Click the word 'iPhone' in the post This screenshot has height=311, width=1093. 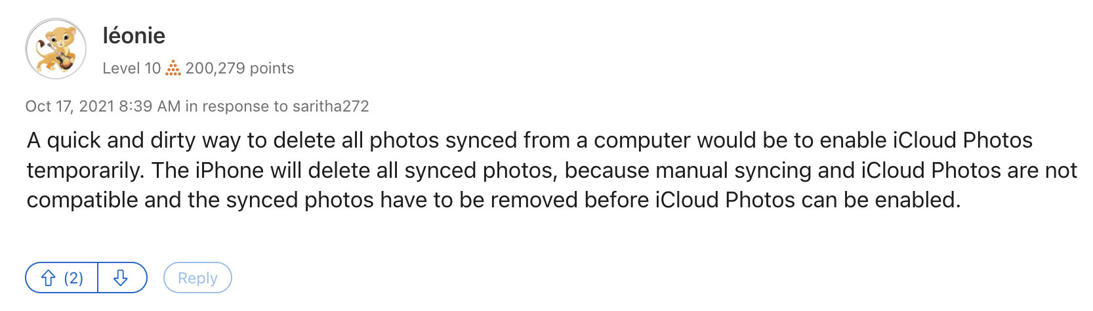coord(225,171)
